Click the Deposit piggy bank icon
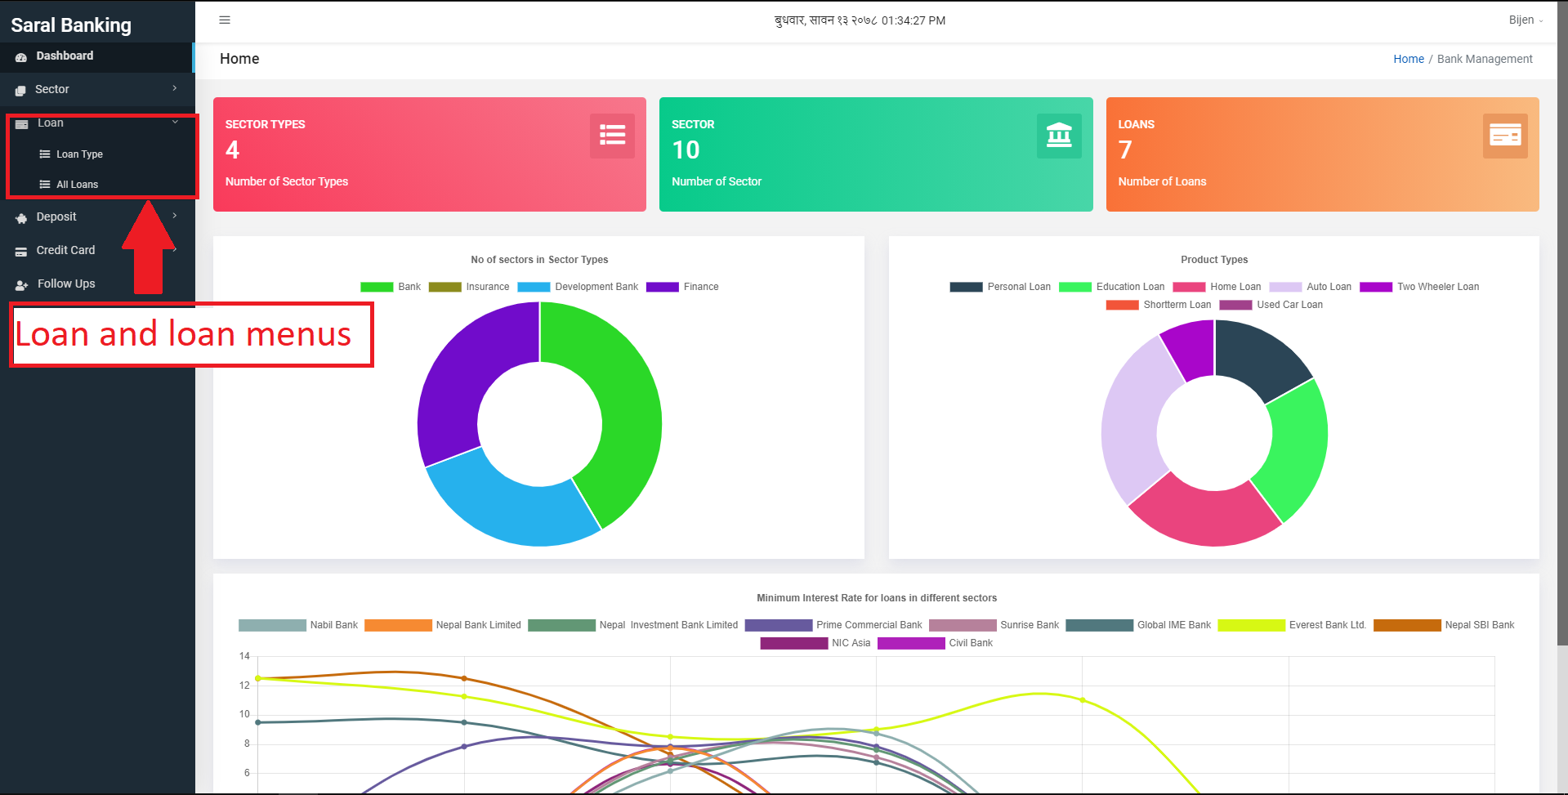1568x795 pixels. [x=21, y=217]
